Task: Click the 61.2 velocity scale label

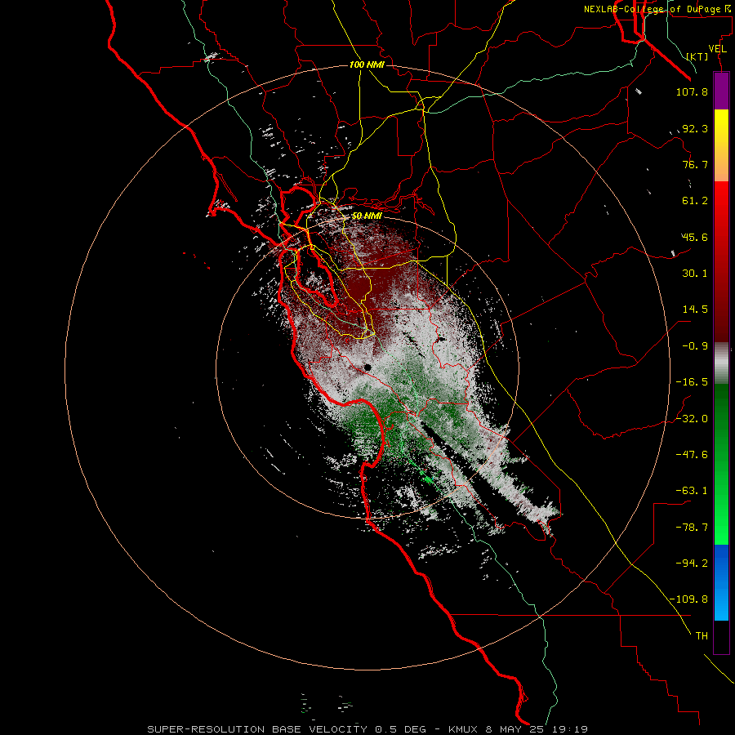Action: tap(695, 201)
